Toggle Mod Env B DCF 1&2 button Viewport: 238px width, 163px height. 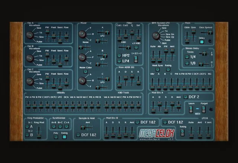[x=137, y=122]
